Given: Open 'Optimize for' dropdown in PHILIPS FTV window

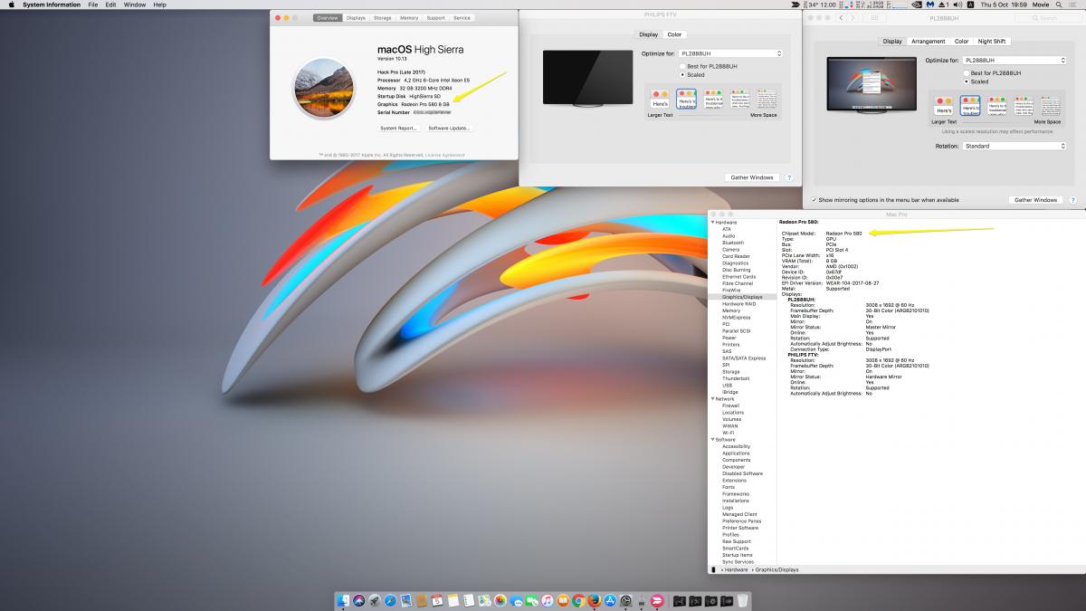Looking at the screenshot, I should coord(731,53).
